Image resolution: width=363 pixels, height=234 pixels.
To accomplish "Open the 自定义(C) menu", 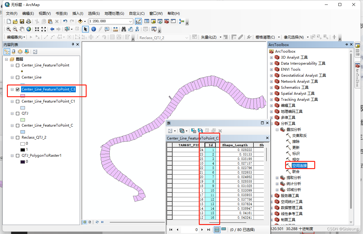I will coord(137,14).
